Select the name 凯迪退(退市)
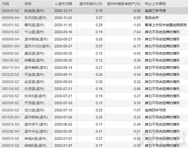Screen dimensions: 188x148 [x=34, y=11]
